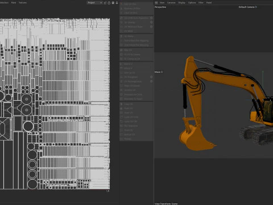The height and width of the screenshot is (205, 273).
Task: Click the Perspective view label
Action: 160,7
